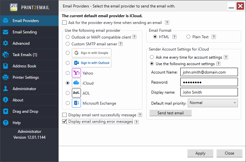
Task: Select Ask me every time for account settings
Action: pos(152,57)
